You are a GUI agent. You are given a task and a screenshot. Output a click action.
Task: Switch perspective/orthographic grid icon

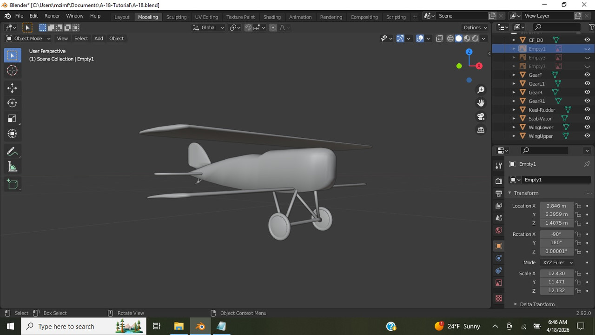point(481,130)
